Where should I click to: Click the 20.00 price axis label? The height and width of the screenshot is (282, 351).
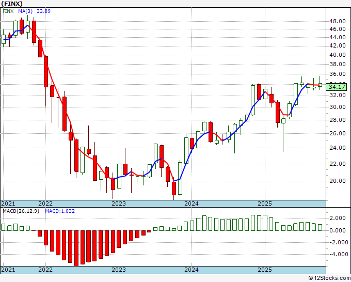[x=338, y=181]
